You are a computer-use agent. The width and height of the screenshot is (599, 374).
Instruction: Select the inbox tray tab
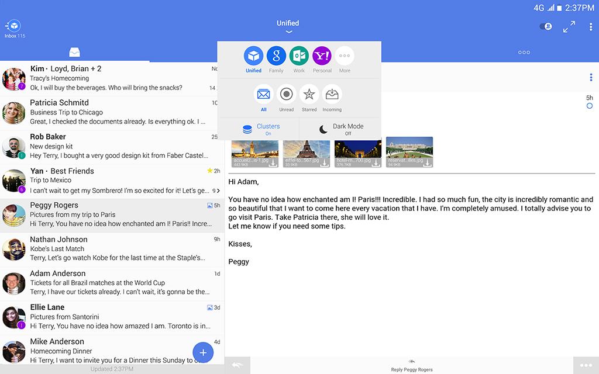[x=74, y=53]
